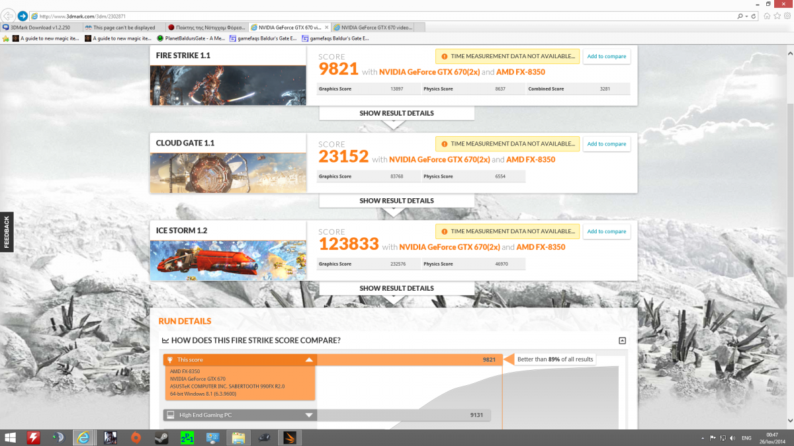Open the 3DMark orange taskbar icon
Viewport: 794px width, 446px height.
click(x=290, y=437)
